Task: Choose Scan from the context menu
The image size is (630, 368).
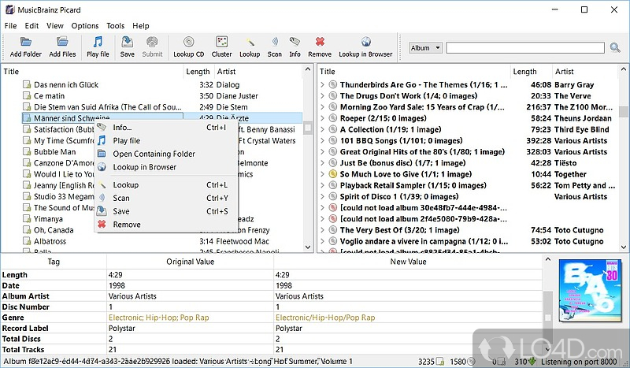Action: (x=166, y=198)
